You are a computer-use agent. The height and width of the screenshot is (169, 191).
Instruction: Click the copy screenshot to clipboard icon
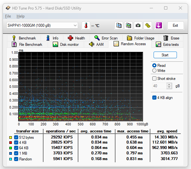tap(128, 25)
